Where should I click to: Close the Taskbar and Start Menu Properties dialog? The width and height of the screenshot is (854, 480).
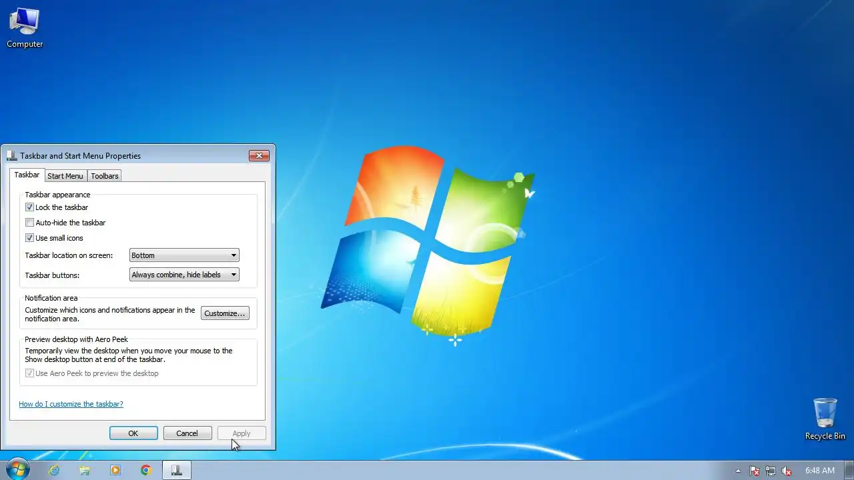pos(259,155)
